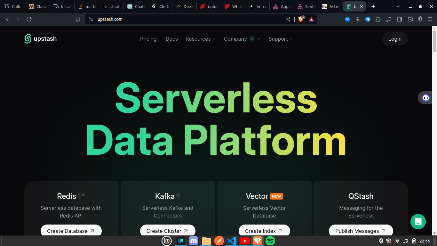Open the Linux Mint start menu
This screenshot has height=246, width=437.
pos(167,241)
